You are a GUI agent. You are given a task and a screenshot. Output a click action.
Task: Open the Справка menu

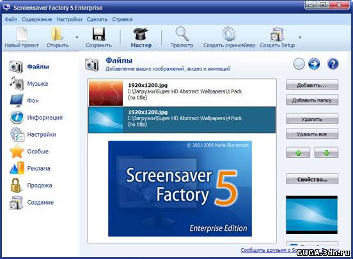coord(122,19)
